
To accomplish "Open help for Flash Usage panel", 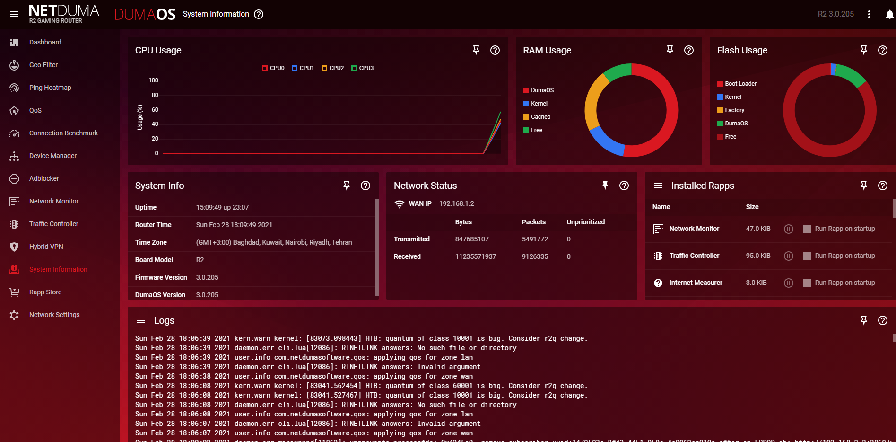I will (x=882, y=50).
